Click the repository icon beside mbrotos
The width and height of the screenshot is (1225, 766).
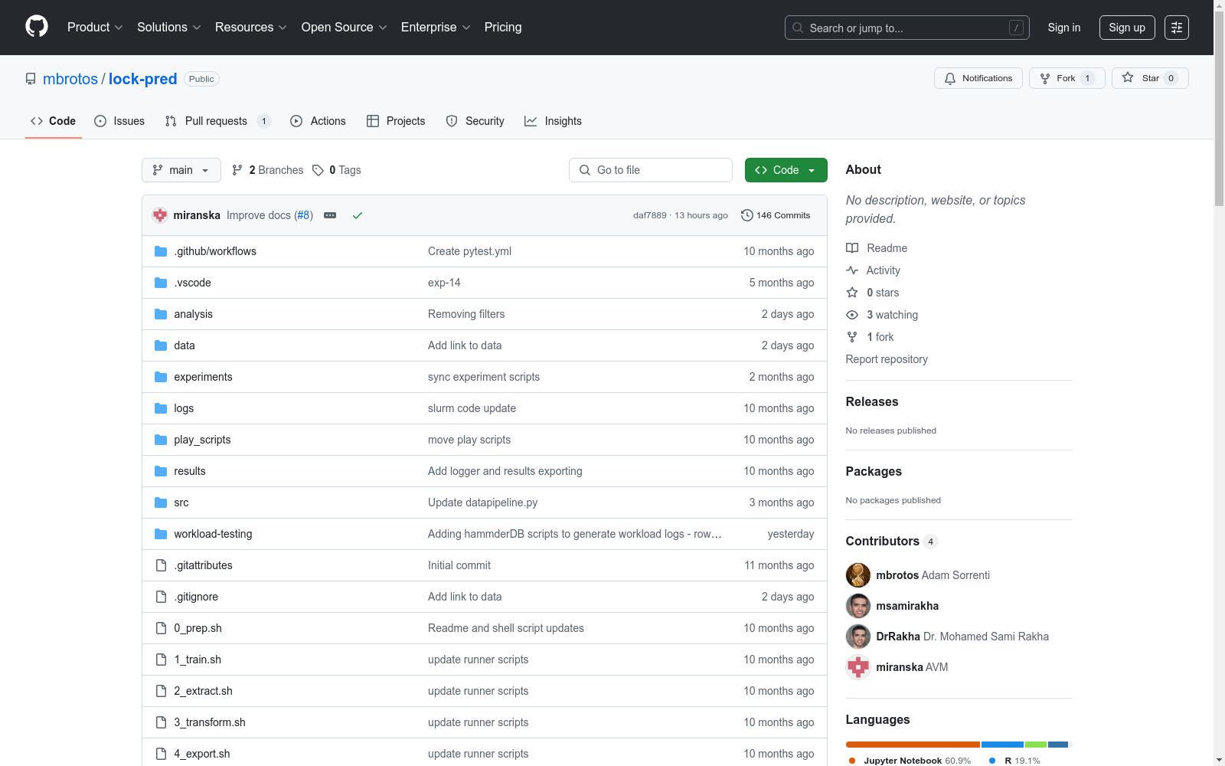point(31,79)
